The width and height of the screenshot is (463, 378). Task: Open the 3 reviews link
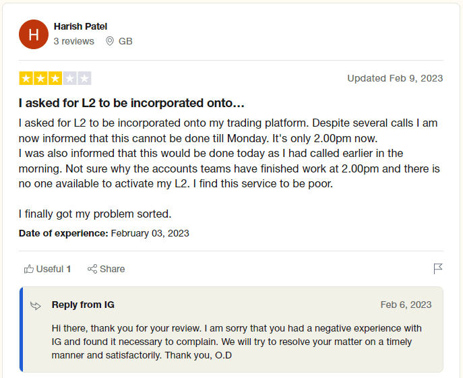pyautogui.click(x=74, y=41)
